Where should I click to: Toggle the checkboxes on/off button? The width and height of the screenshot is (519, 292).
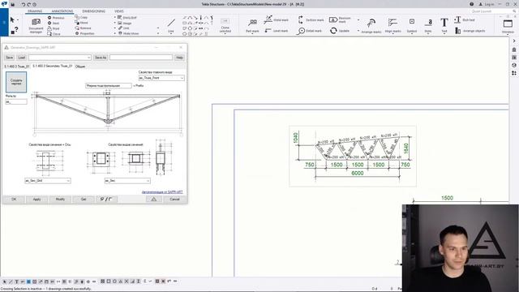(106, 200)
